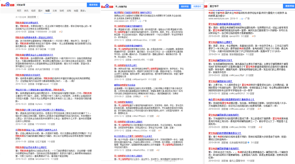Click the 共15条结果 result count text

(x=21, y=17)
